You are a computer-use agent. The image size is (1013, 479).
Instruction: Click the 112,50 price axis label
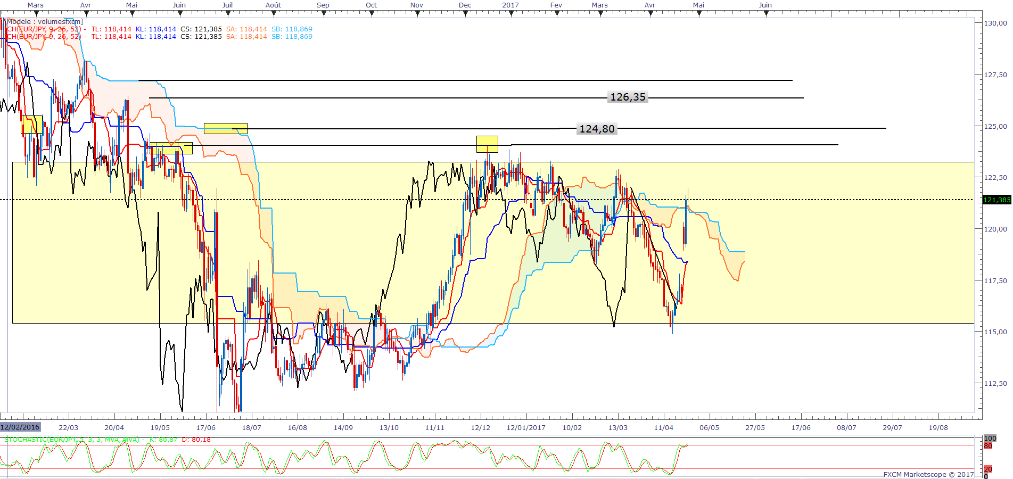click(995, 384)
